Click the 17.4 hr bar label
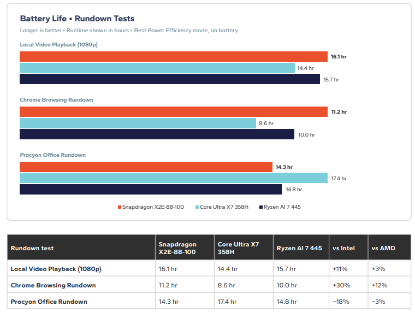The height and width of the screenshot is (312, 415). coord(339,179)
